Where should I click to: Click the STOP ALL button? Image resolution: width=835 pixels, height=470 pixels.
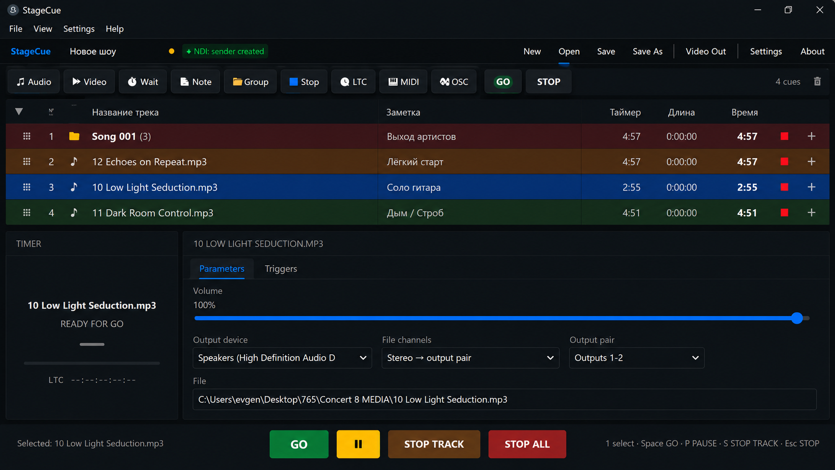527,444
